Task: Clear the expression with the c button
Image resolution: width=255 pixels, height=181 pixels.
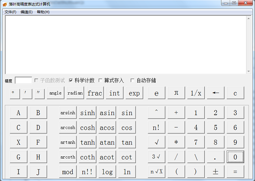Action: pos(235,93)
